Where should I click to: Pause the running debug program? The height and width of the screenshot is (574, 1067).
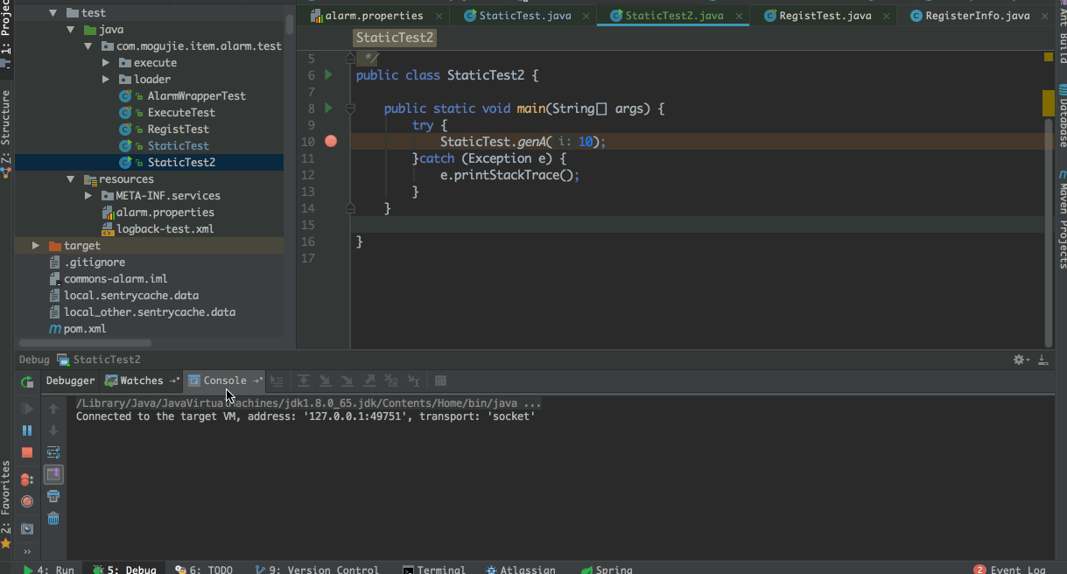(27, 430)
